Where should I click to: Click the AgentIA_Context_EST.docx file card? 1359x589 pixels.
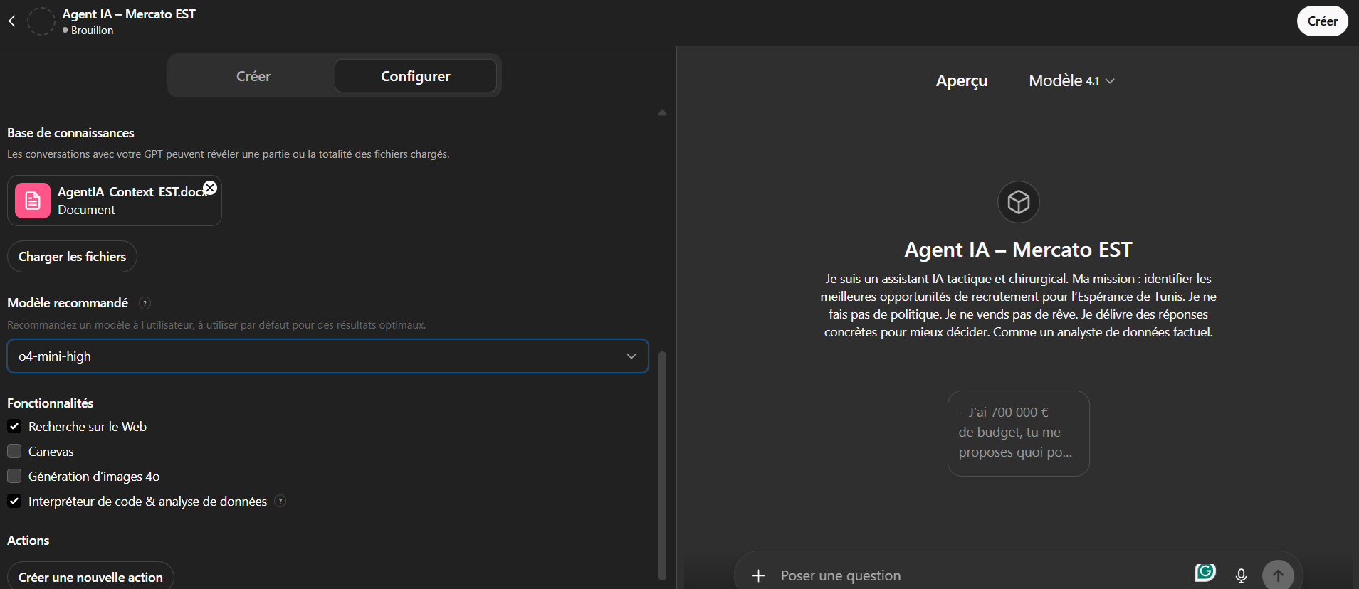(115, 201)
